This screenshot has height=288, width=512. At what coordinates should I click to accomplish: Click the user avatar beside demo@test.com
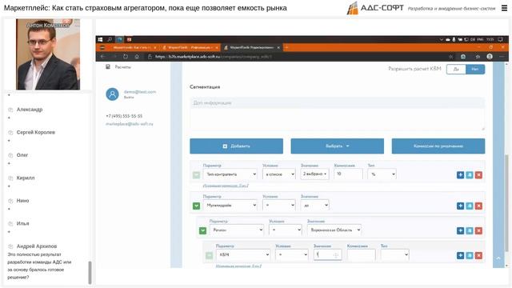(x=112, y=94)
